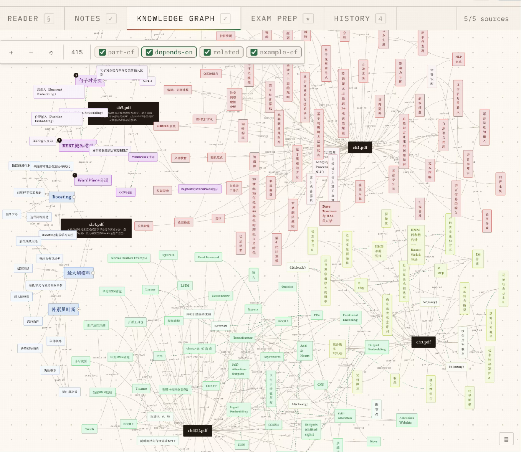Click the NLP系统 node
Image resolution: width=521 pixels, height=452 pixels.
click(x=458, y=59)
